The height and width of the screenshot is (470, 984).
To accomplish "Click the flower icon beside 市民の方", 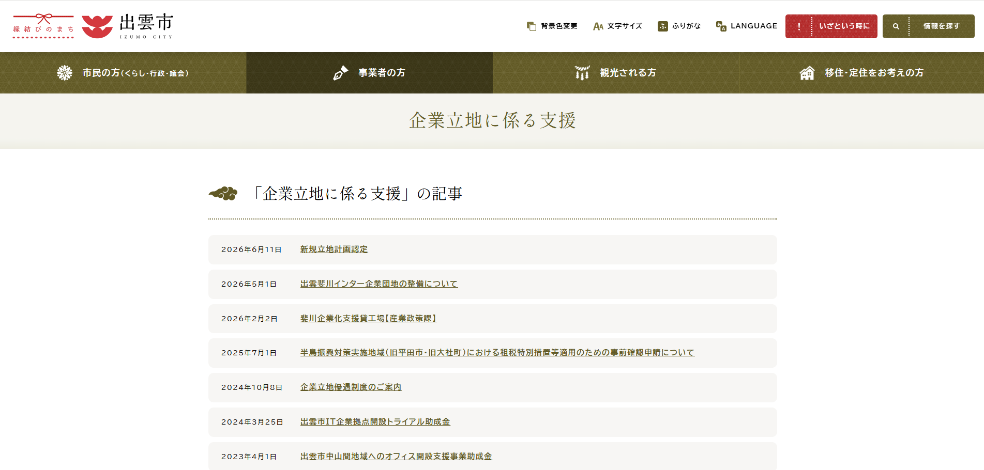I will [65, 73].
